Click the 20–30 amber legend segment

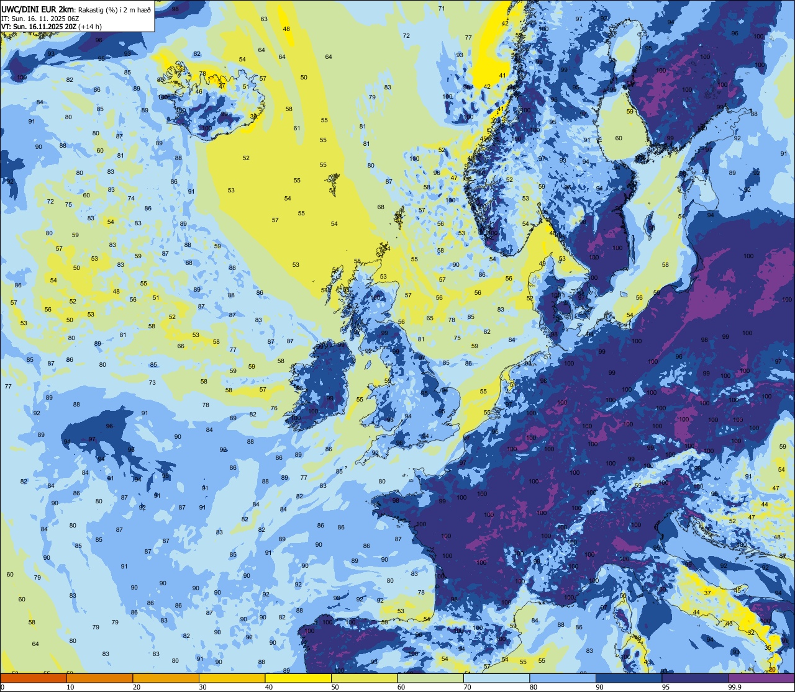(166, 678)
